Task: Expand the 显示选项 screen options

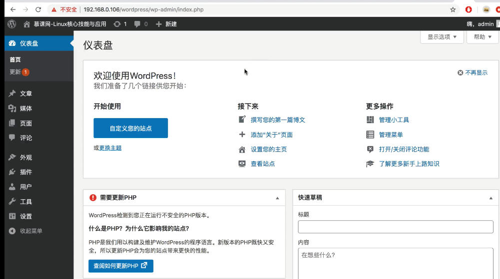Action: pos(442,37)
